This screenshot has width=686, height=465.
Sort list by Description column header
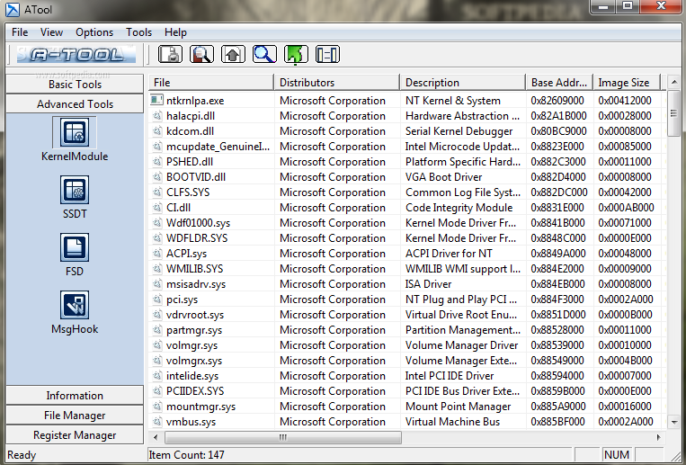pos(463,83)
